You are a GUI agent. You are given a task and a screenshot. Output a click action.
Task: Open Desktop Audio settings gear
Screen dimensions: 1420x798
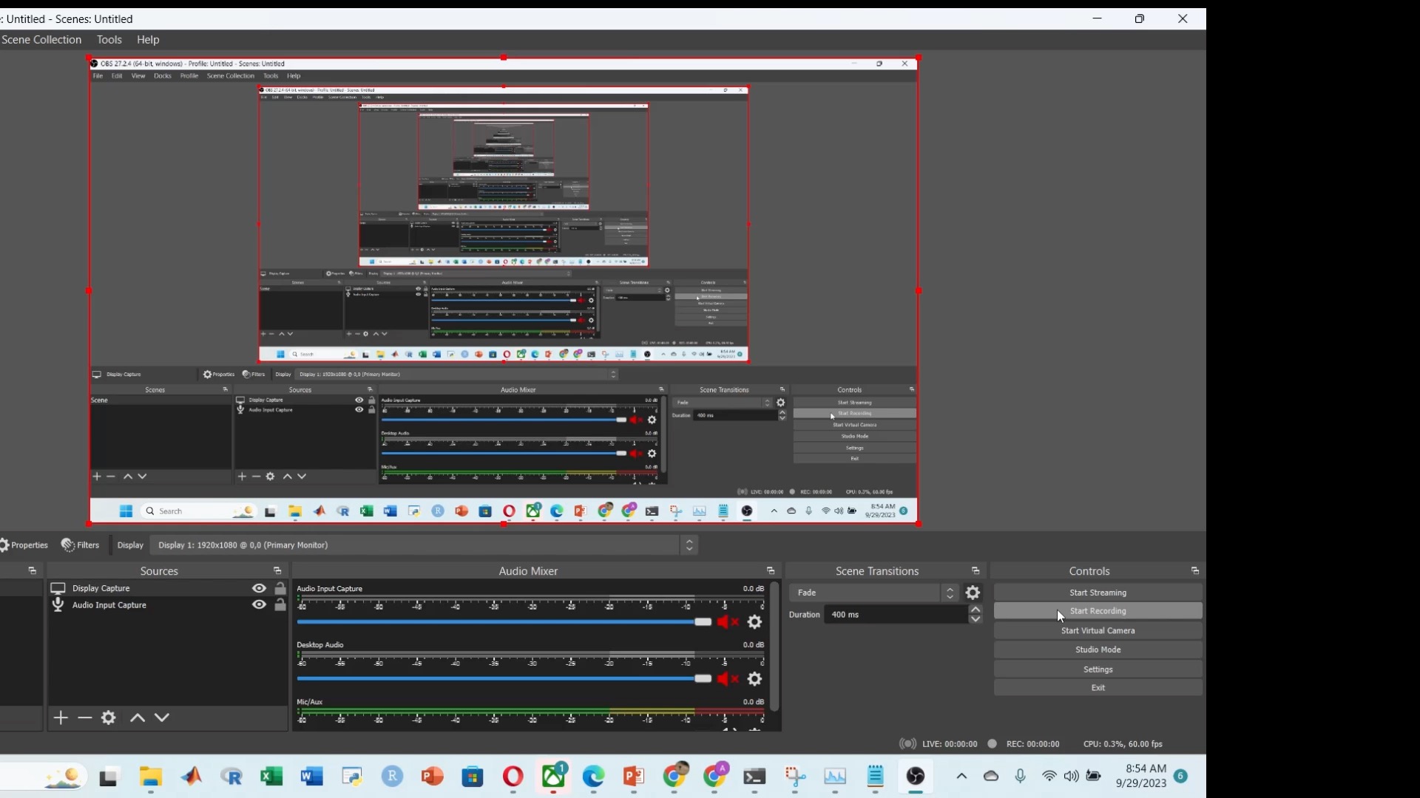coord(754,679)
